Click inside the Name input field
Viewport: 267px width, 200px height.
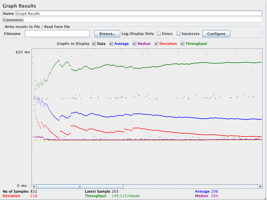(118, 13)
